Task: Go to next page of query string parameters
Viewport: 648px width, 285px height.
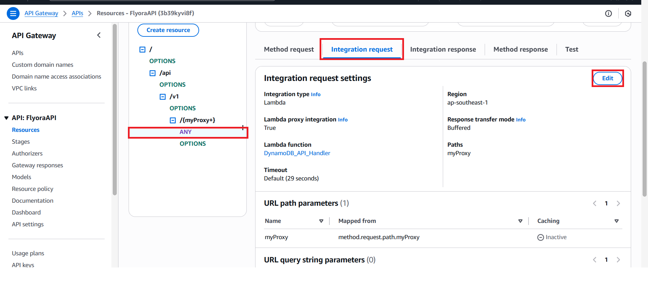Action: pos(618,260)
